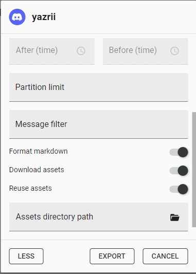Open the After time clock picker
Viewport: 196px width, 274px height.
(81, 51)
